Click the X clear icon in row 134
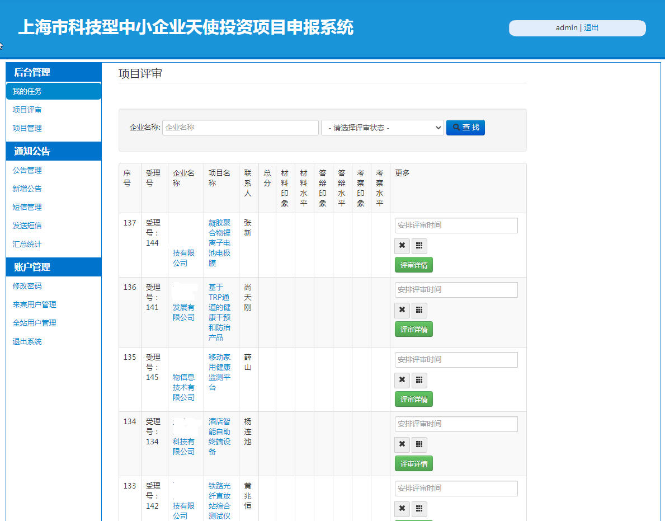The image size is (665, 521). (402, 444)
